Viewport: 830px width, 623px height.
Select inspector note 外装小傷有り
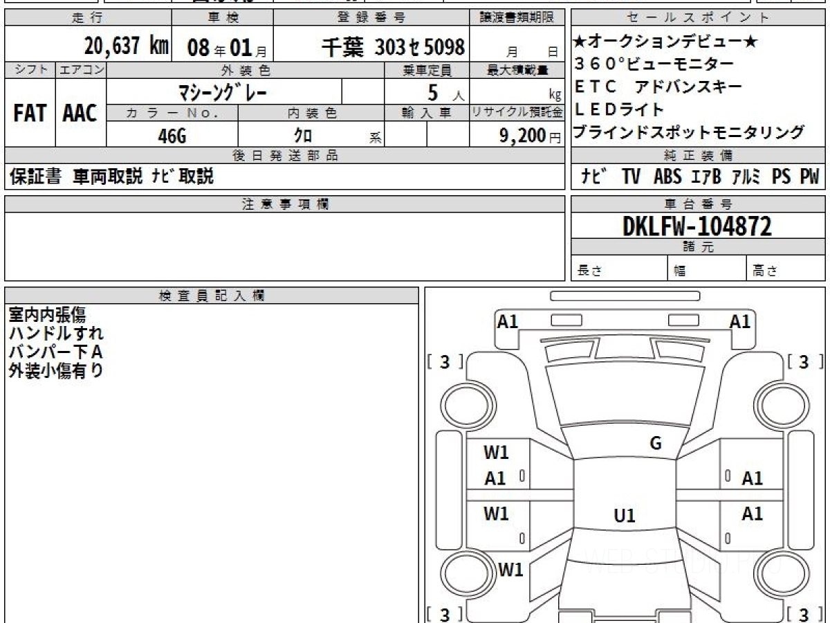[56, 370]
